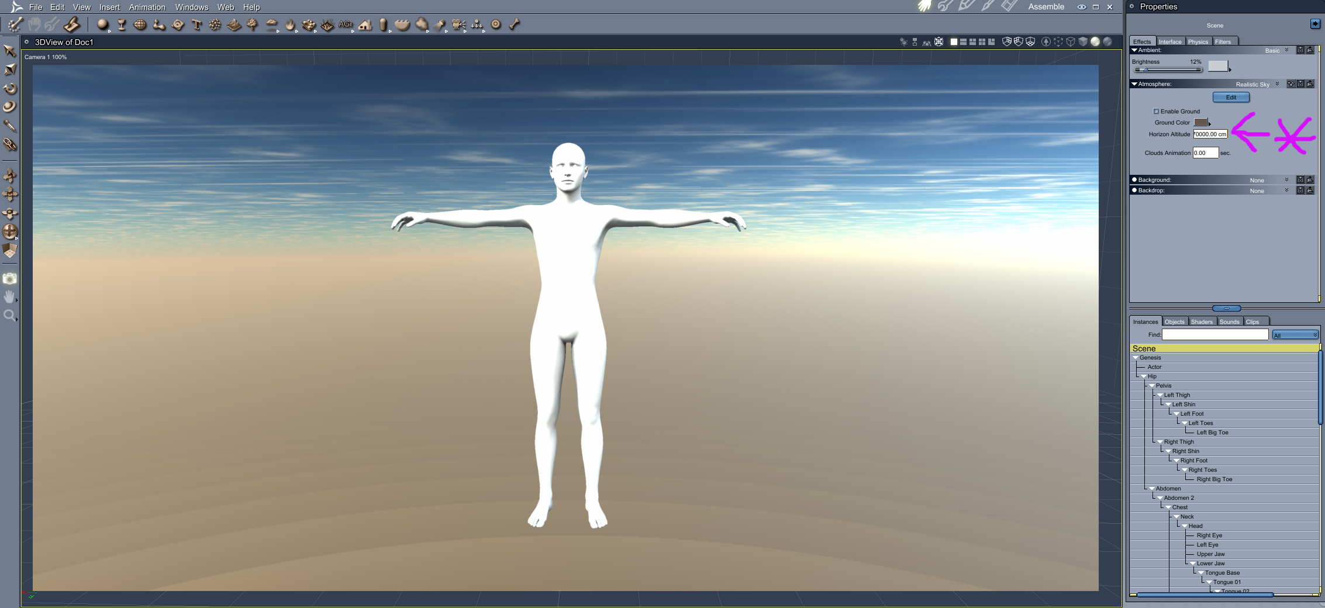Viewport: 1325px width, 608px height.
Task: Select the Background radio button
Action: pos(1134,179)
